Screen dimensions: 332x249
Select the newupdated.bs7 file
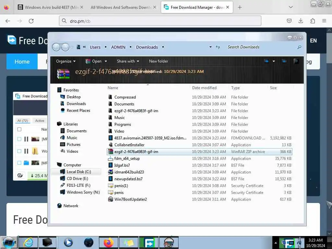128,179
